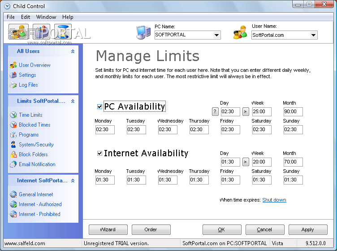Click the Log Files sidebar icon
Viewport: 337px width, 251px height.
(13, 85)
